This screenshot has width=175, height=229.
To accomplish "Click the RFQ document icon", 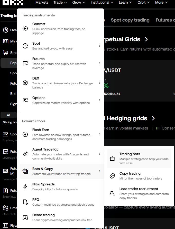I will pos(25,202).
